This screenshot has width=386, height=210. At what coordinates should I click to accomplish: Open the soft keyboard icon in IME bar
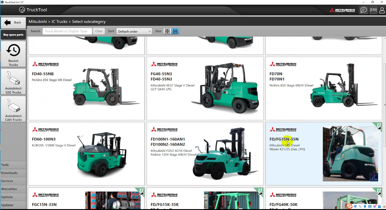pyautogui.click(x=370, y=206)
